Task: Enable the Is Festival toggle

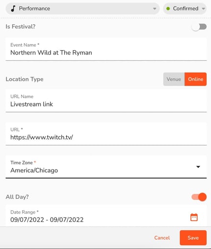Action: [199, 27]
